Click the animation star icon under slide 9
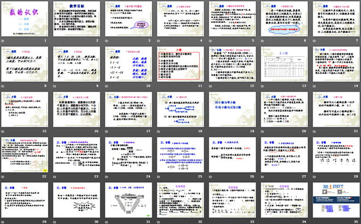This screenshot has width=361, height=224. coord(55,86)
